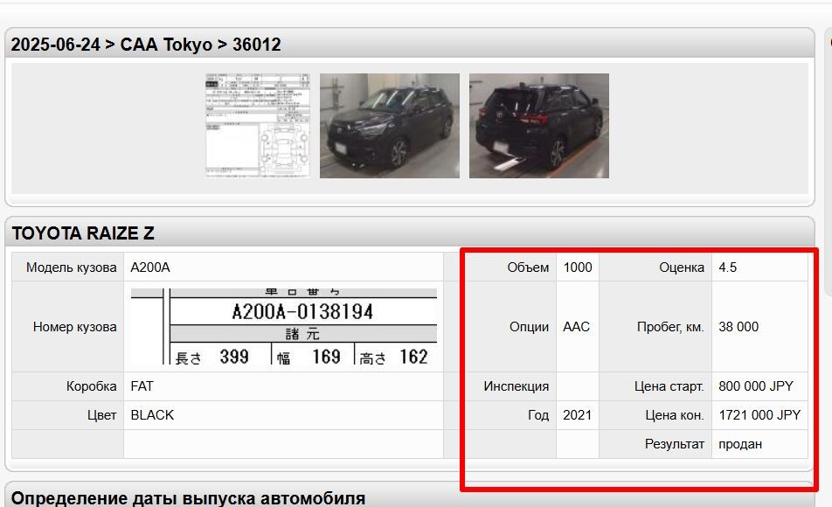Click the Цена кон. label
The height and width of the screenshot is (507, 832).
pos(675,415)
